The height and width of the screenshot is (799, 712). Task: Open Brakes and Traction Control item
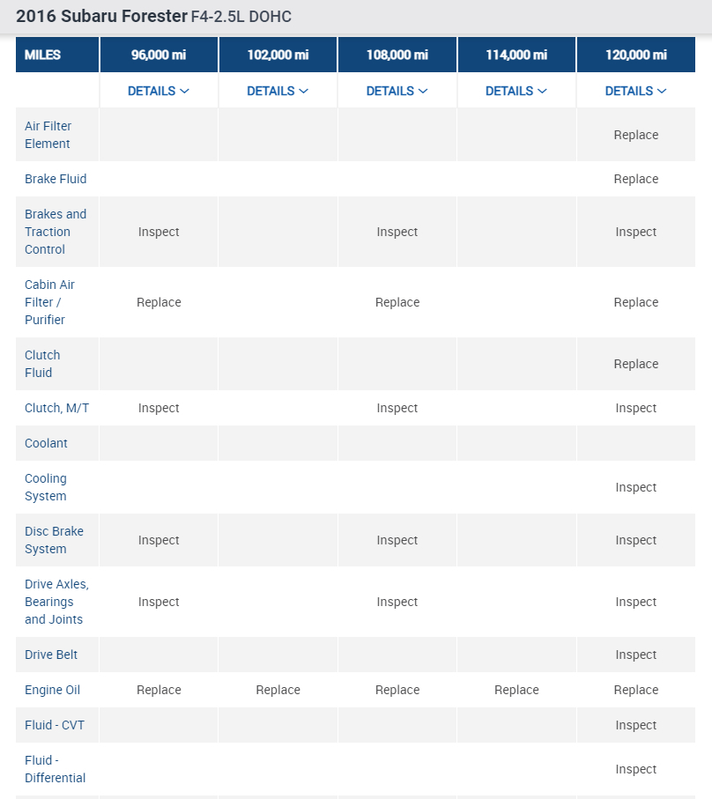coord(56,232)
